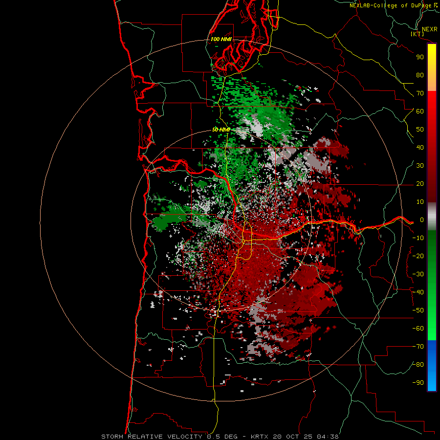Click the positive 90 knots scale label
The image size is (440, 440).
click(420, 57)
